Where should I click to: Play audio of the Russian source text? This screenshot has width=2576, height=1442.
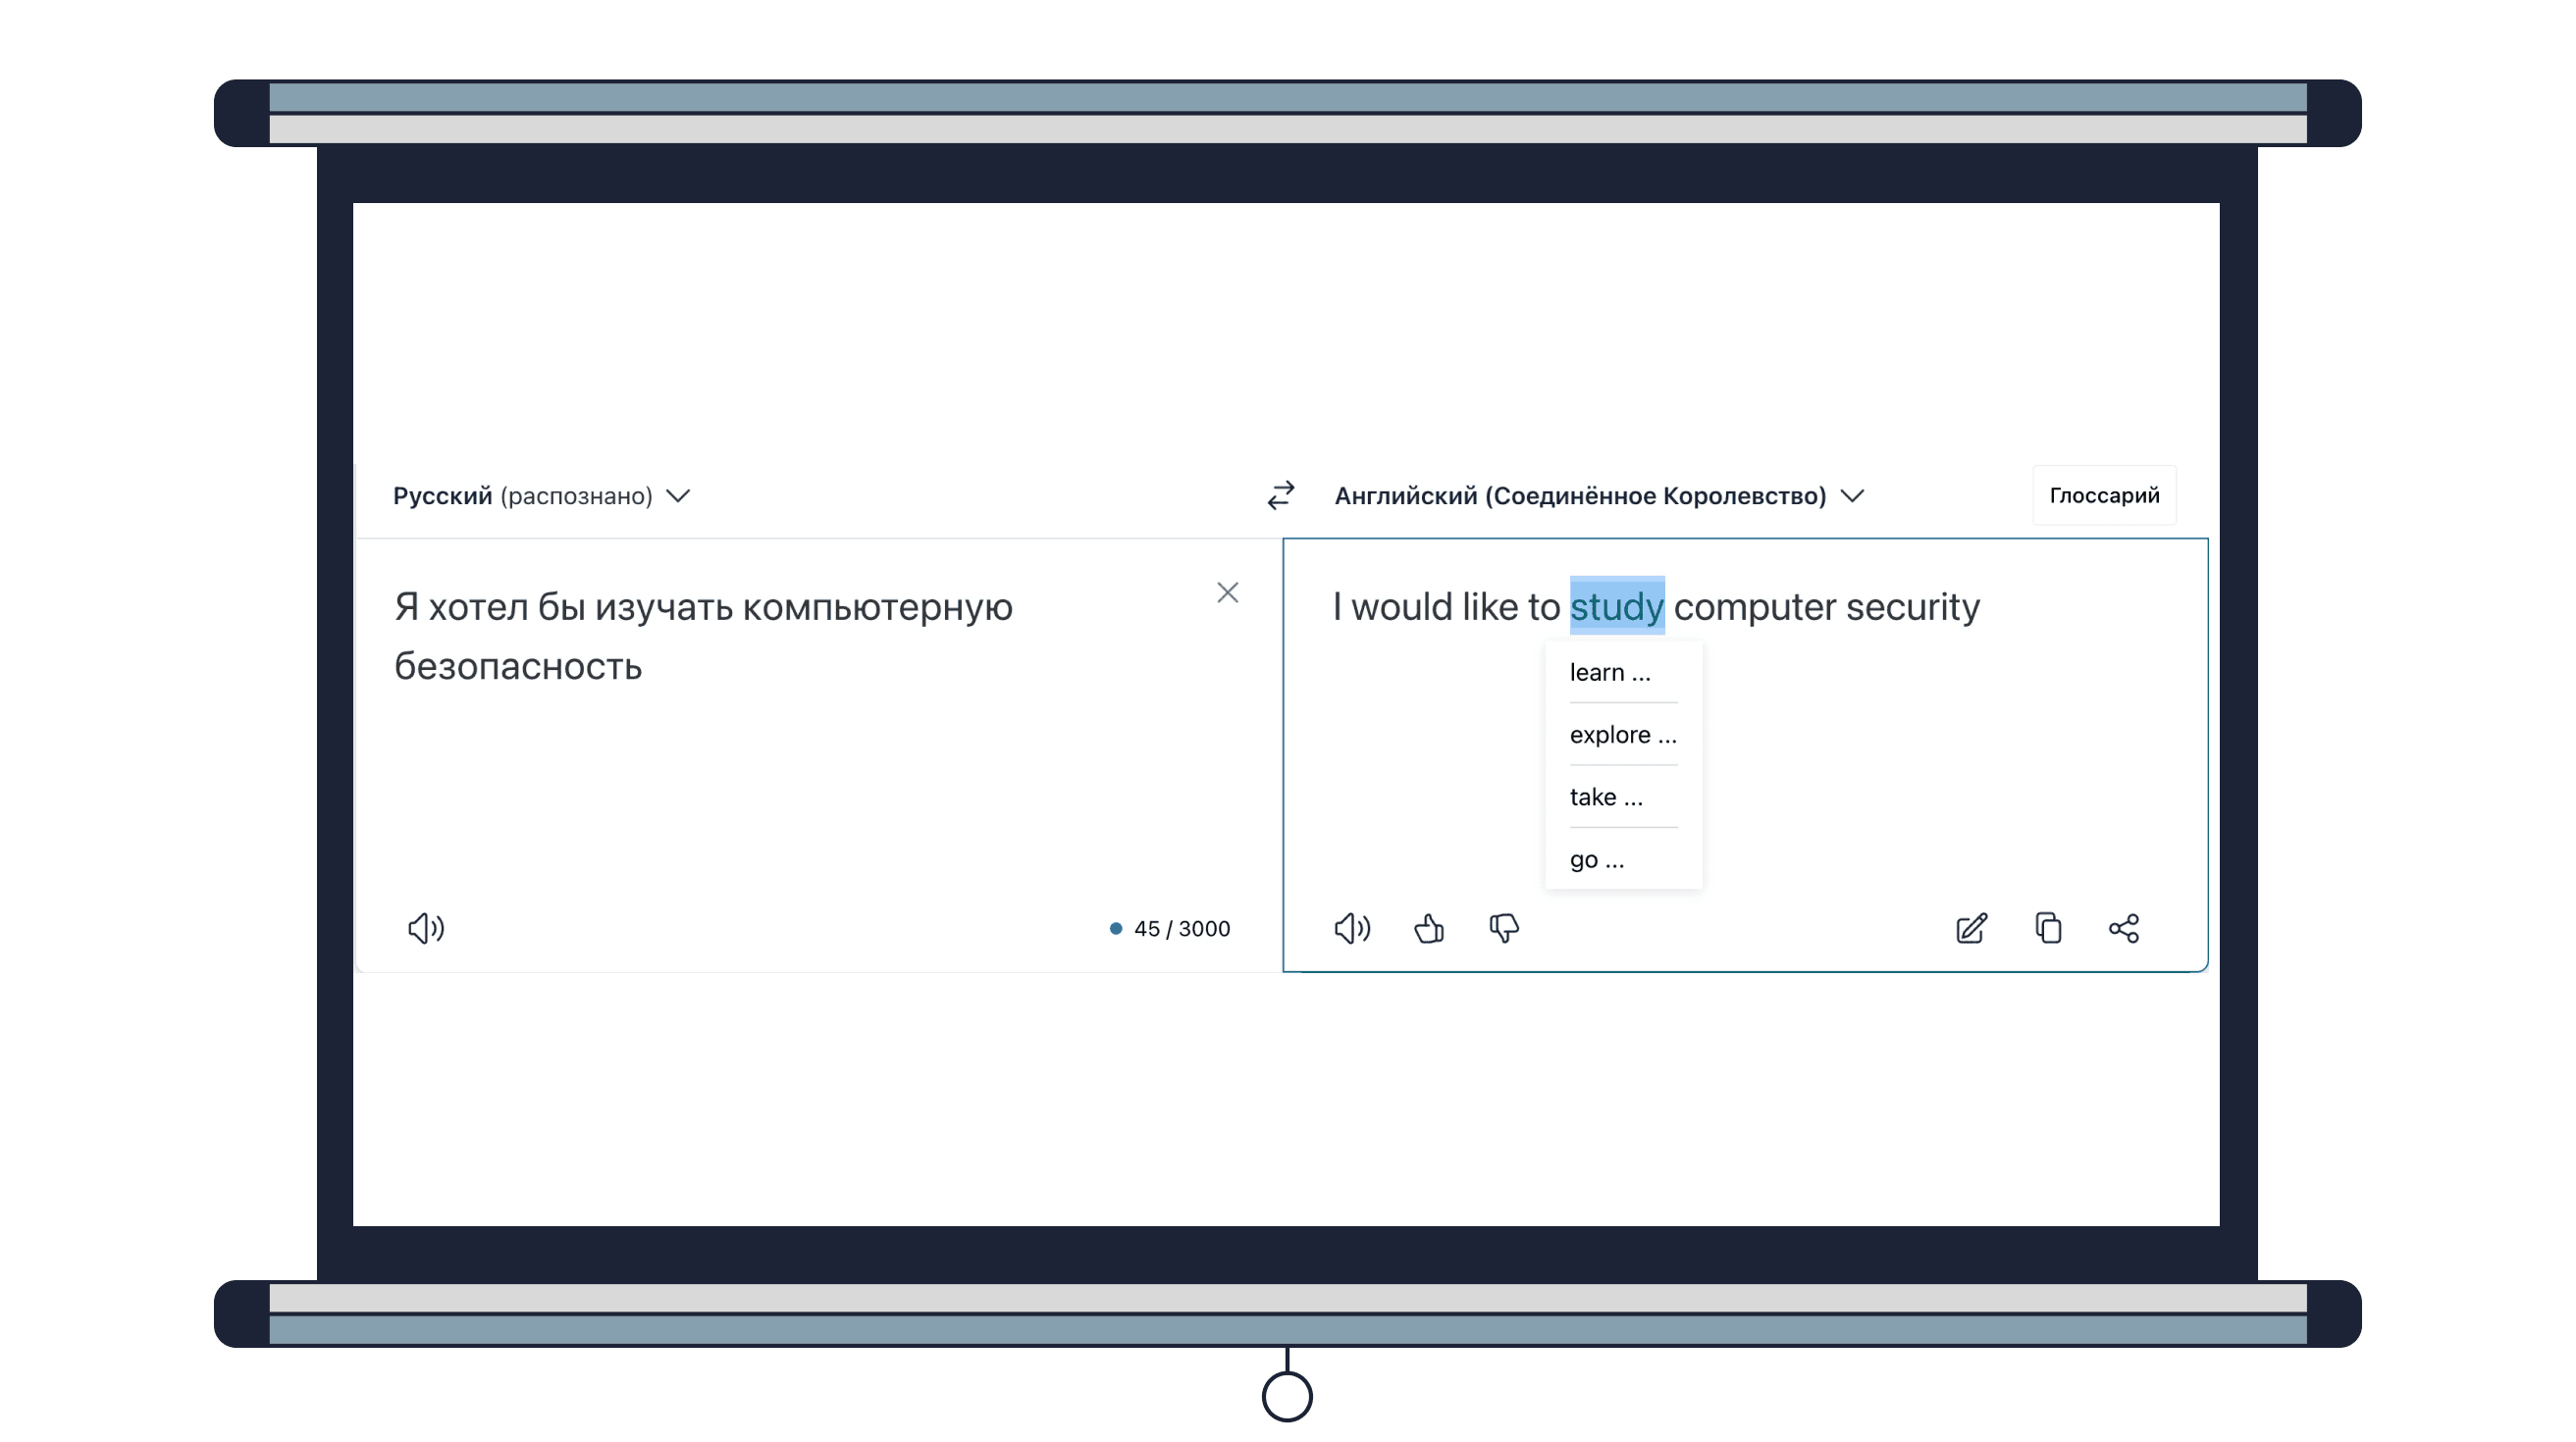[427, 928]
